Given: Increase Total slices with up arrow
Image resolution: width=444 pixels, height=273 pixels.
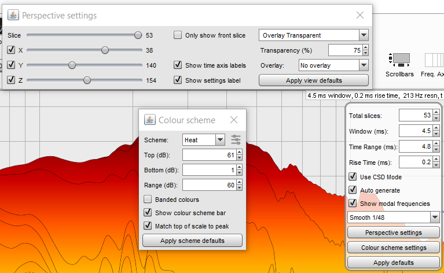Looking at the screenshot, I should pos(436,112).
